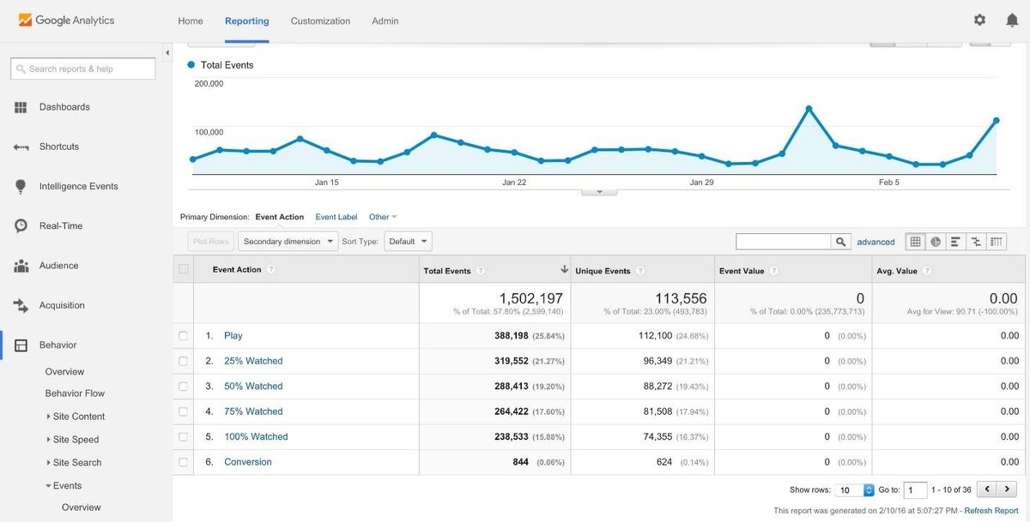The image size is (1030, 522).
Task: Check the 75% Watched row checkbox
Action: 183,411
